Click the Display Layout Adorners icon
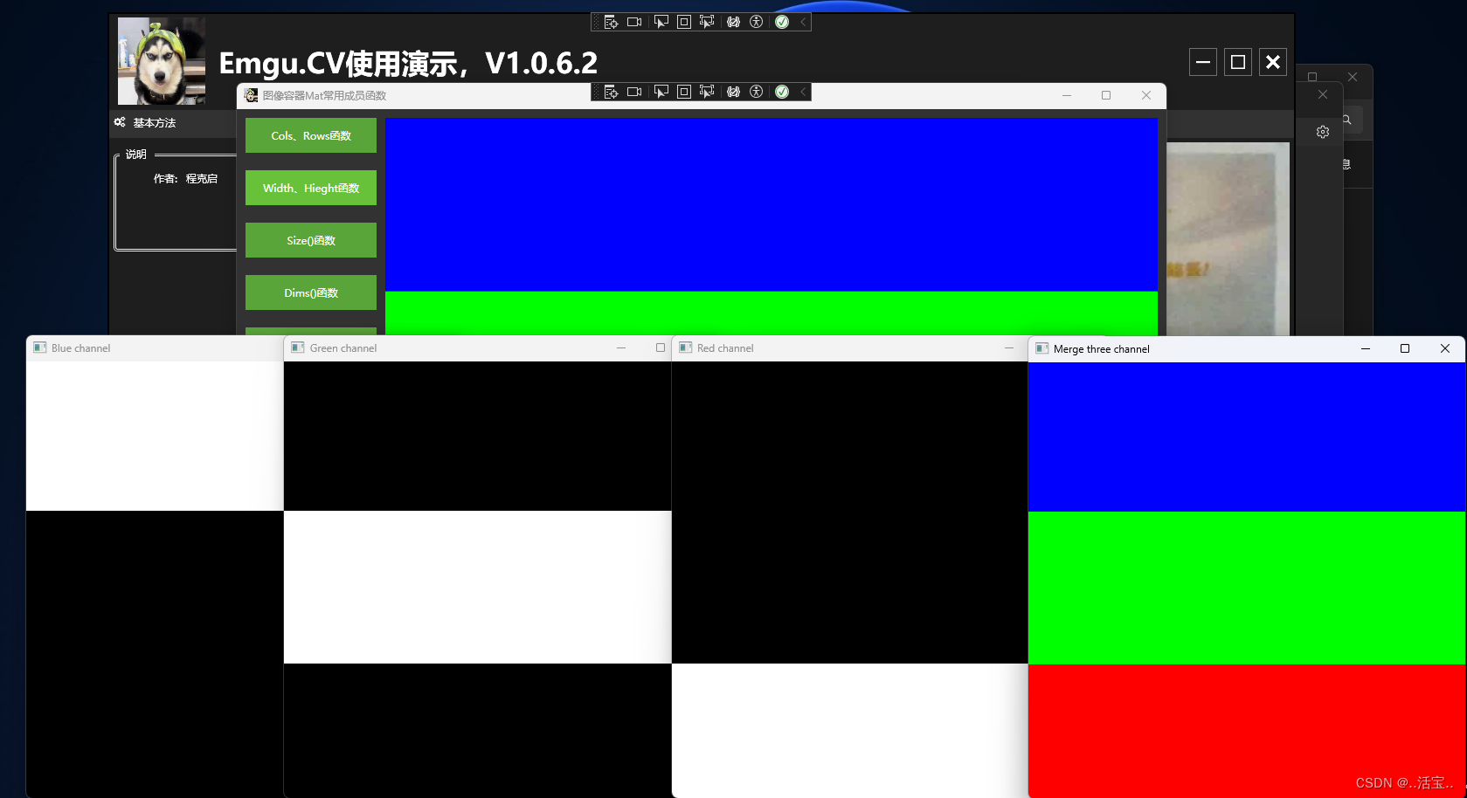The height and width of the screenshot is (798, 1467). [x=683, y=21]
